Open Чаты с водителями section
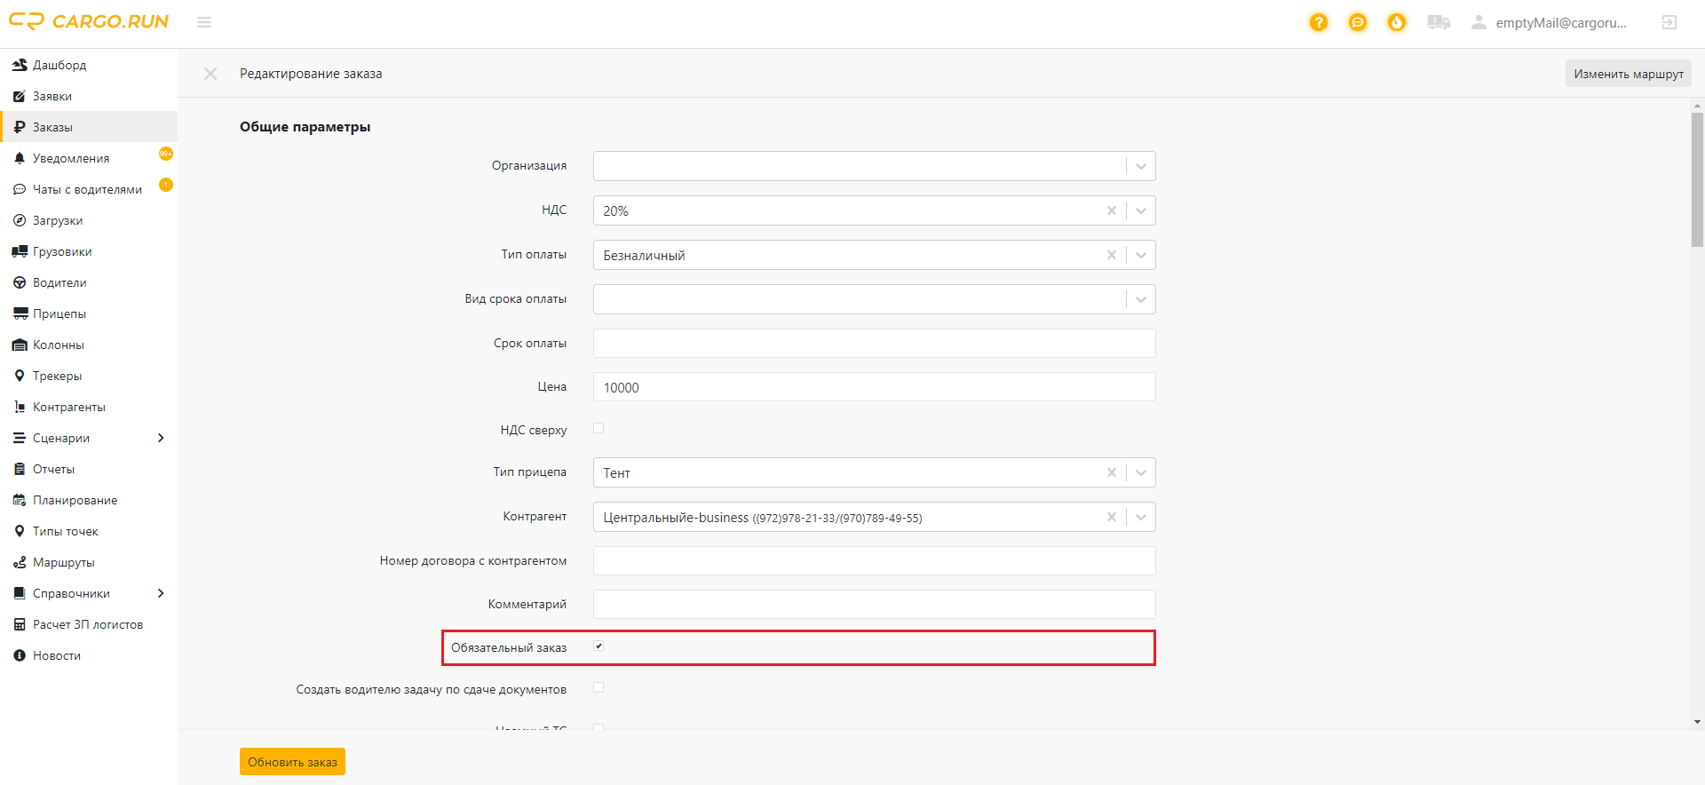Image resolution: width=1705 pixels, height=785 pixels. pyautogui.click(x=89, y=189)
